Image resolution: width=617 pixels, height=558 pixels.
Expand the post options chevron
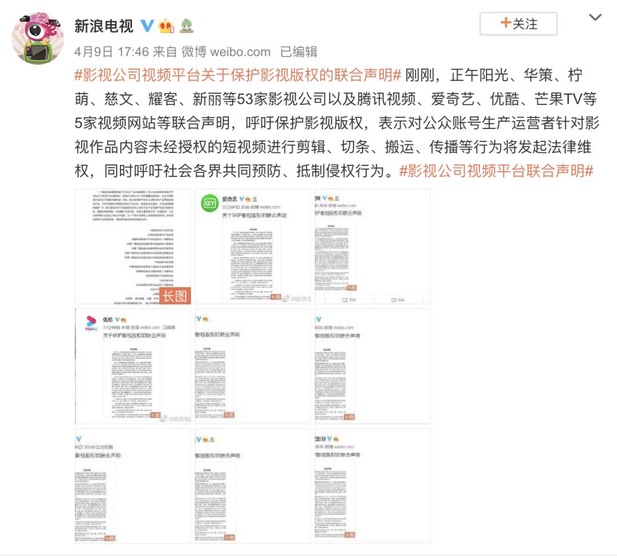pyautogui.click(x=595, y=17)
